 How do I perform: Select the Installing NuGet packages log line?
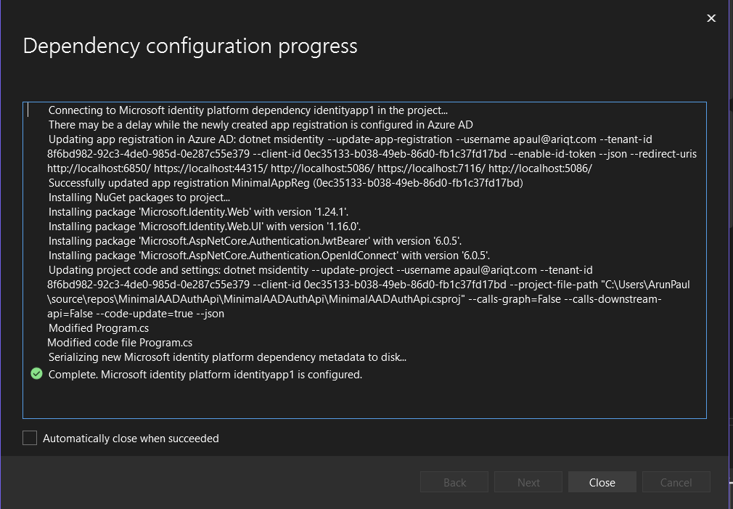(x=139, y=197)
